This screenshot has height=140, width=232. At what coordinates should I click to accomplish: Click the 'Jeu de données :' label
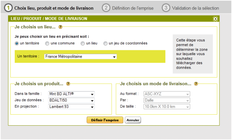coord(29,100)
